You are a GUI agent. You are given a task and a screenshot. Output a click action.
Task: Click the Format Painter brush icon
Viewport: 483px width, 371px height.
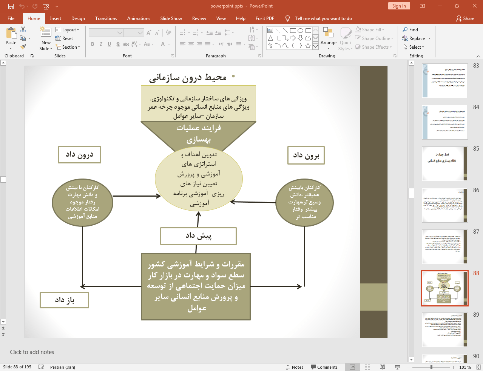click(x=23, y=47)
